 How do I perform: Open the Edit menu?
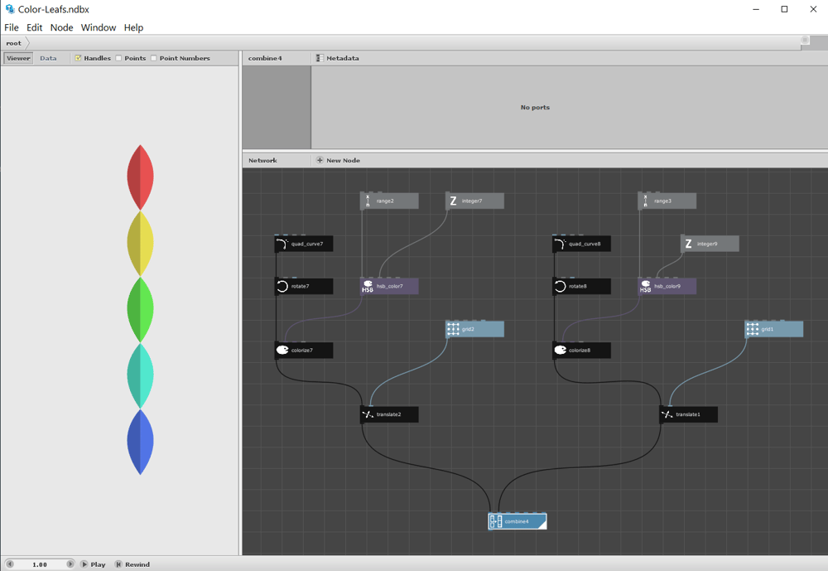[x=34, y=27]
